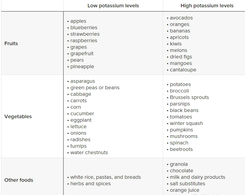Click winter squash list item
The image size is (245, 195).
coord(186,123)
